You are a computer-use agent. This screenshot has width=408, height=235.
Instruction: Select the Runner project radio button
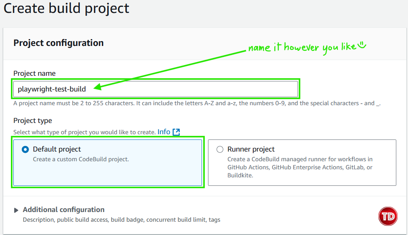(220, 150)
